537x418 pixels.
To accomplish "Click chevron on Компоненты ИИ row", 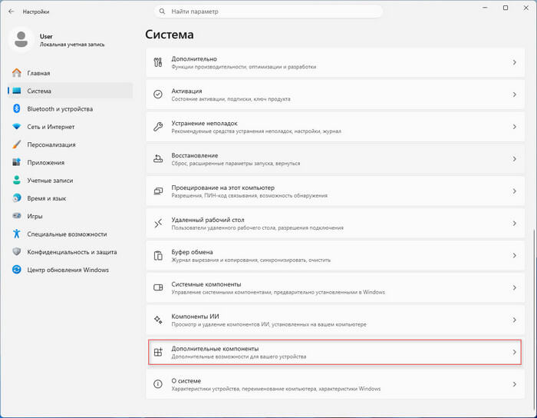I will point(514,320).
